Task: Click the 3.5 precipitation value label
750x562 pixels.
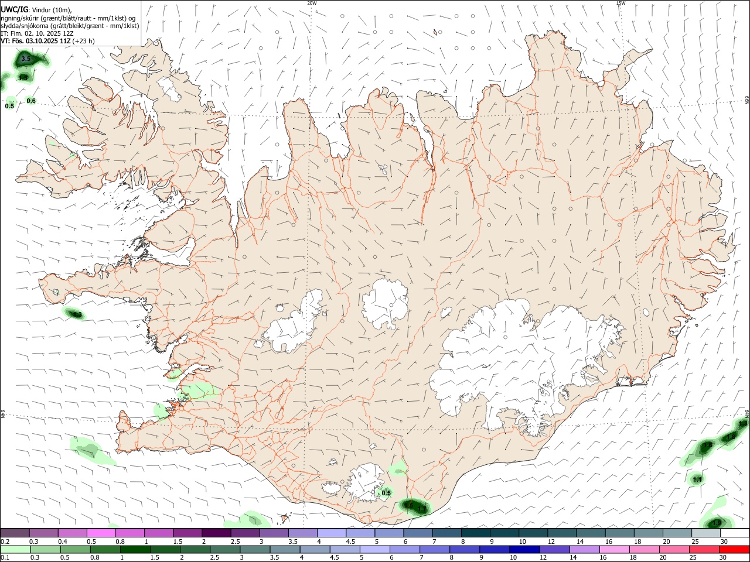Action: pyautogui.click(x=26, y=59)
